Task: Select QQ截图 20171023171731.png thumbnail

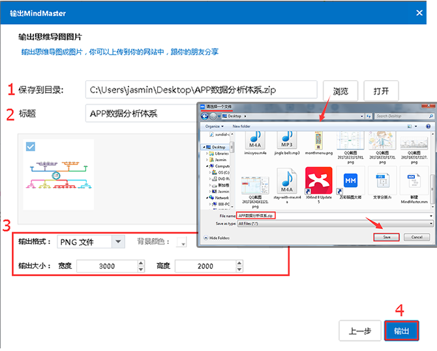Action: (382, 140)
